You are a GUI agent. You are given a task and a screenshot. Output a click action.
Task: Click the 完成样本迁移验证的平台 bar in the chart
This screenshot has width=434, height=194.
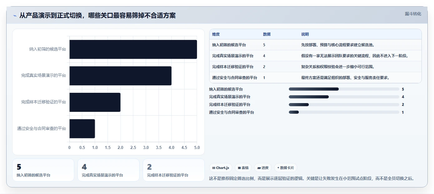95,102
